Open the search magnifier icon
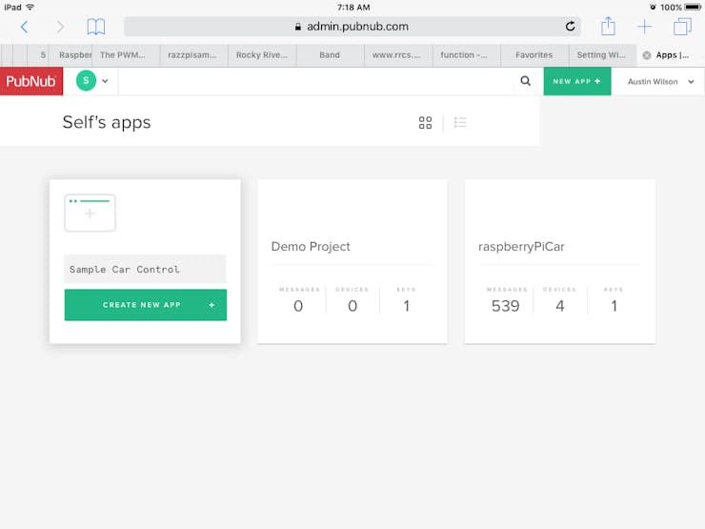The width and height of the screenshot is (705, 529). 525,81
